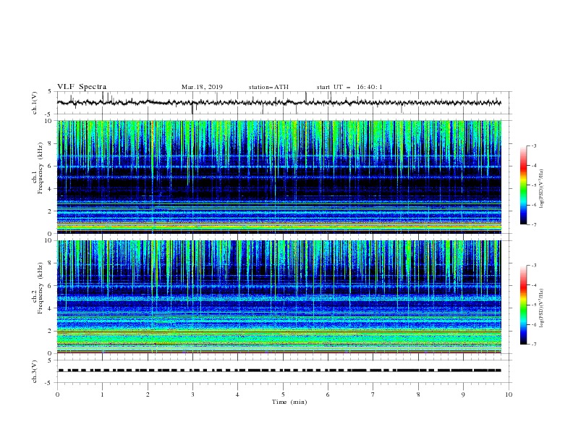Click time axis tick label "9"
Screen dimensions: 573x443
(x=463, y=395)
